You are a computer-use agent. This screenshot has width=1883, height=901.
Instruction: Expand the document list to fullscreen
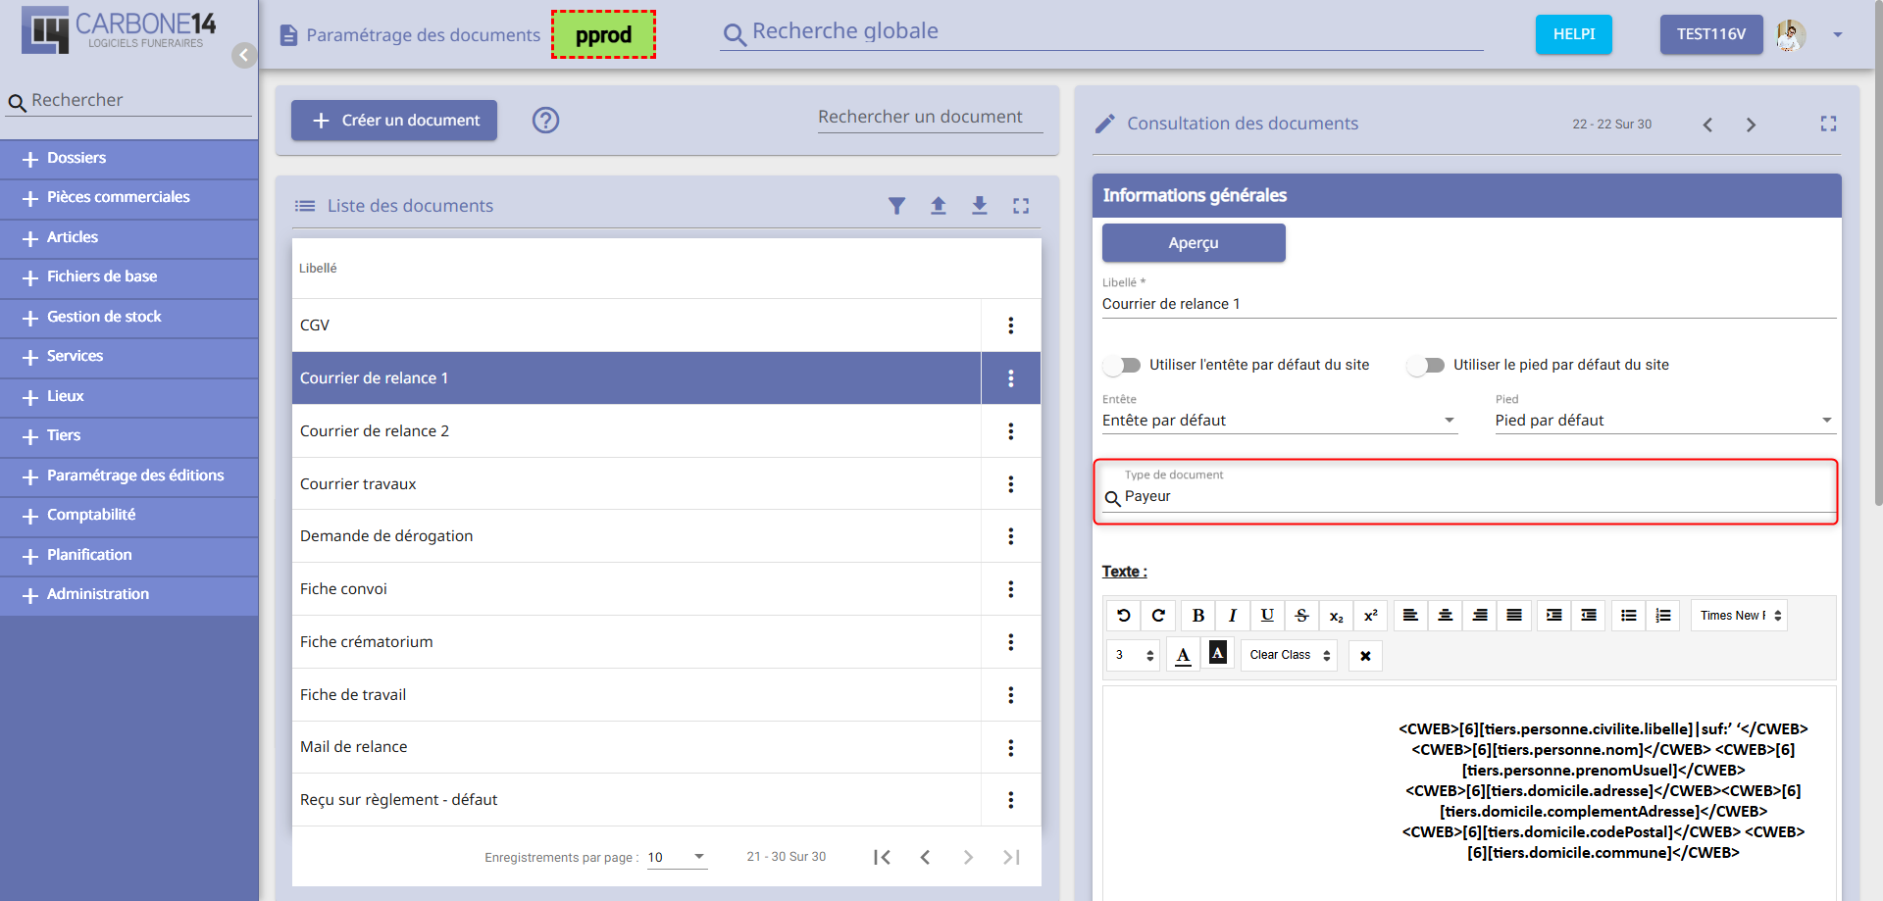[x=1021, y=206]
